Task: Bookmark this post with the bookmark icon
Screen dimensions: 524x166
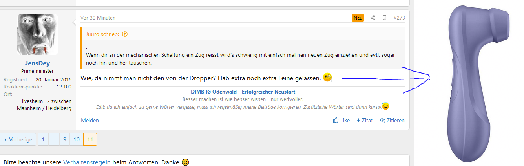Action: pos(384,18)
